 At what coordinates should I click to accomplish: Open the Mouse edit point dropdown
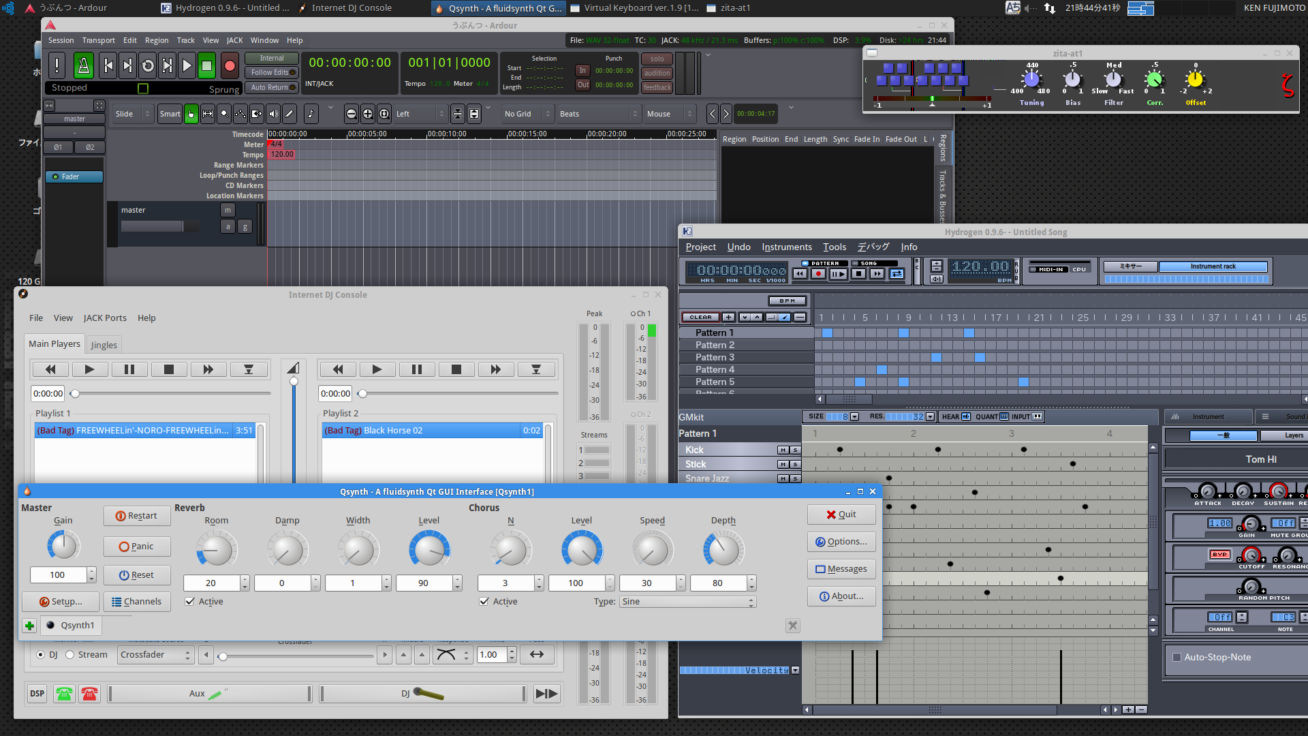[x=669, y=114]
